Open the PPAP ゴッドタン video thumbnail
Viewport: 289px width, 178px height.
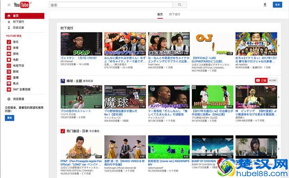81,44
